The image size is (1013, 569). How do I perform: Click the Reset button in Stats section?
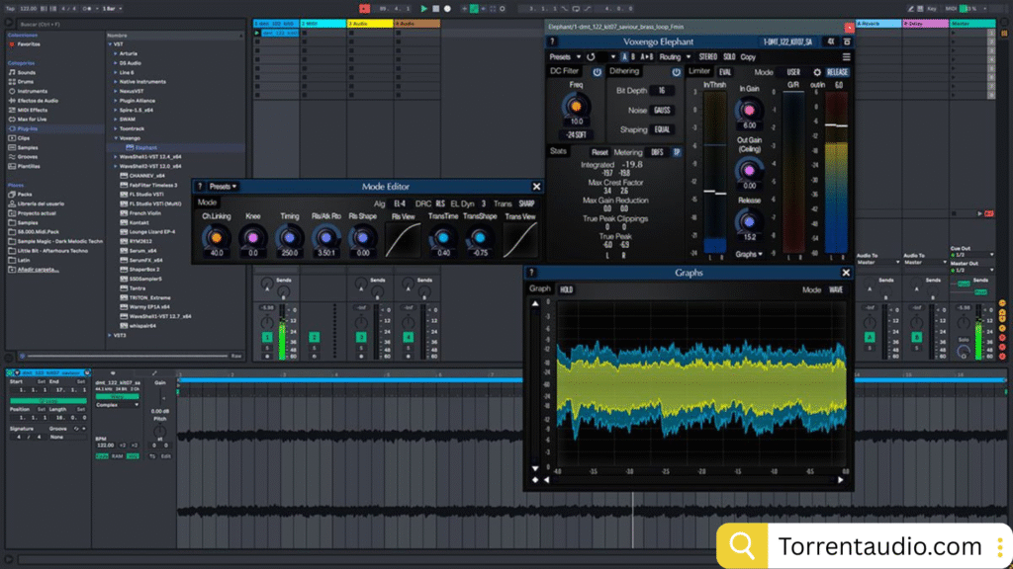click(x=599, y=152)
